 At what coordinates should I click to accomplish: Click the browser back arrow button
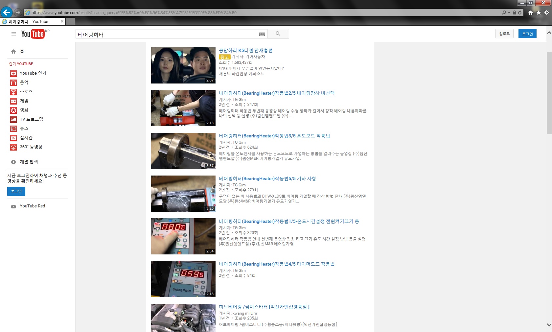tap(6, 12)
